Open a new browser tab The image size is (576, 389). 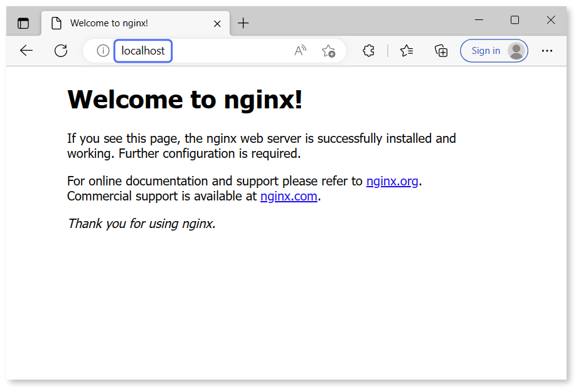243,23
